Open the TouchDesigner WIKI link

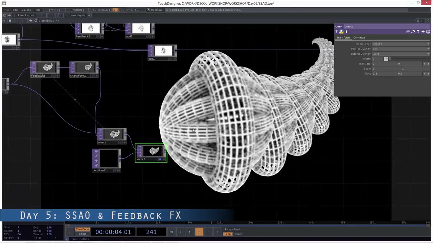click(x=54, y=10)
